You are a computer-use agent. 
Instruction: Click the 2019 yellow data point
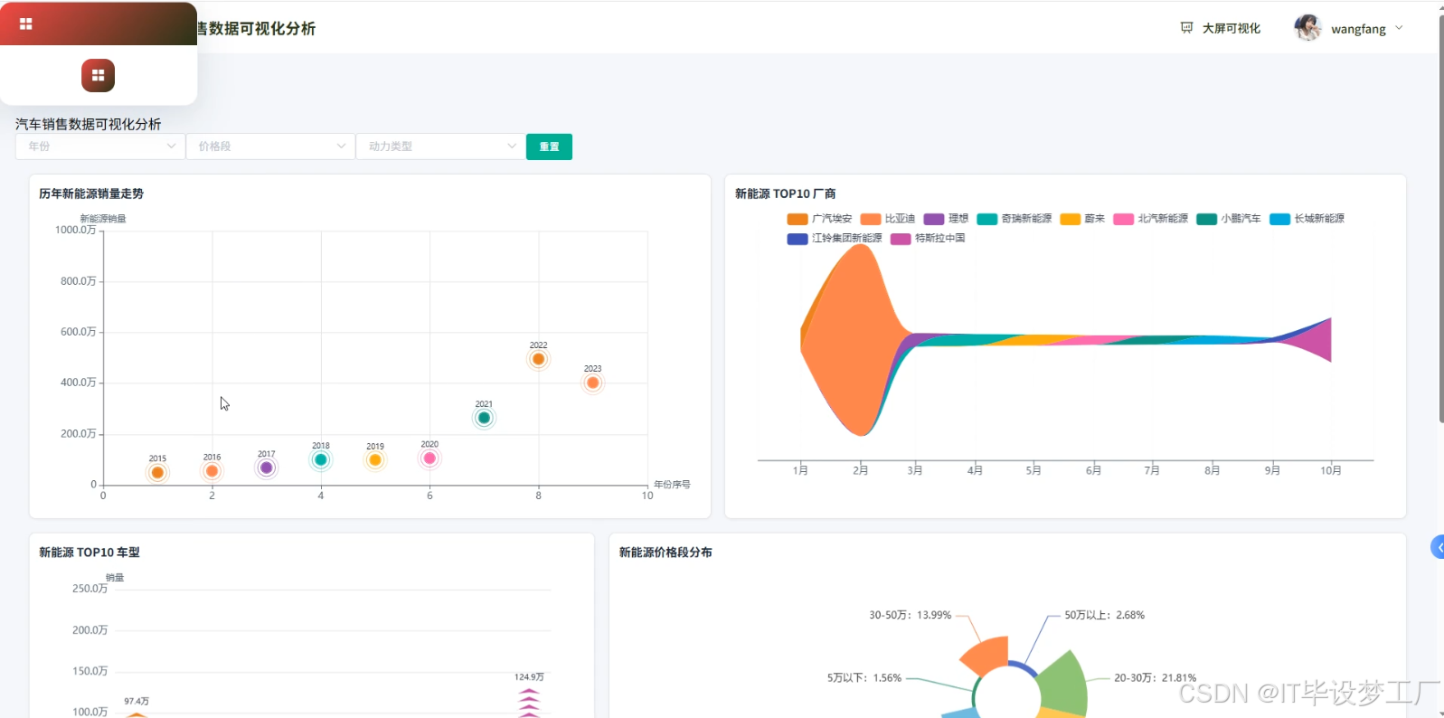(375, 460)
